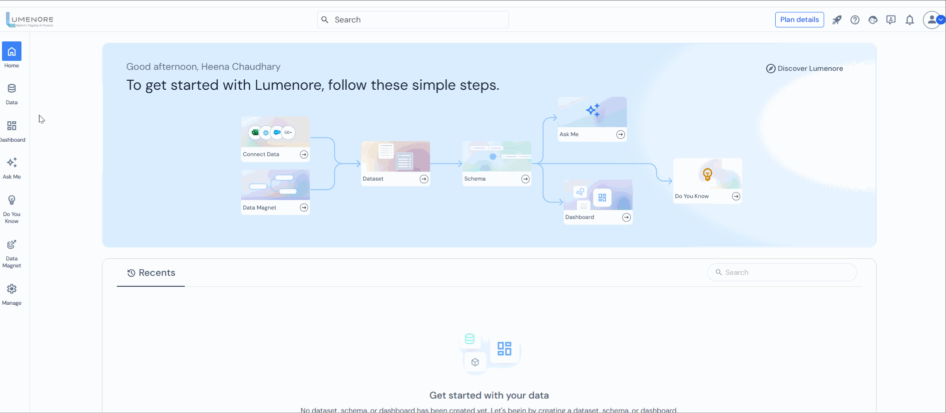Open the notifications bell
This screenshot has height=413, width=946.
pyautogui.click(x=910, y=20)
